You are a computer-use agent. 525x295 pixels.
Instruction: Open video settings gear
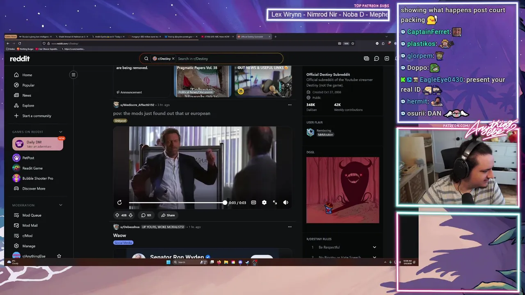click(x=264, y=202)
